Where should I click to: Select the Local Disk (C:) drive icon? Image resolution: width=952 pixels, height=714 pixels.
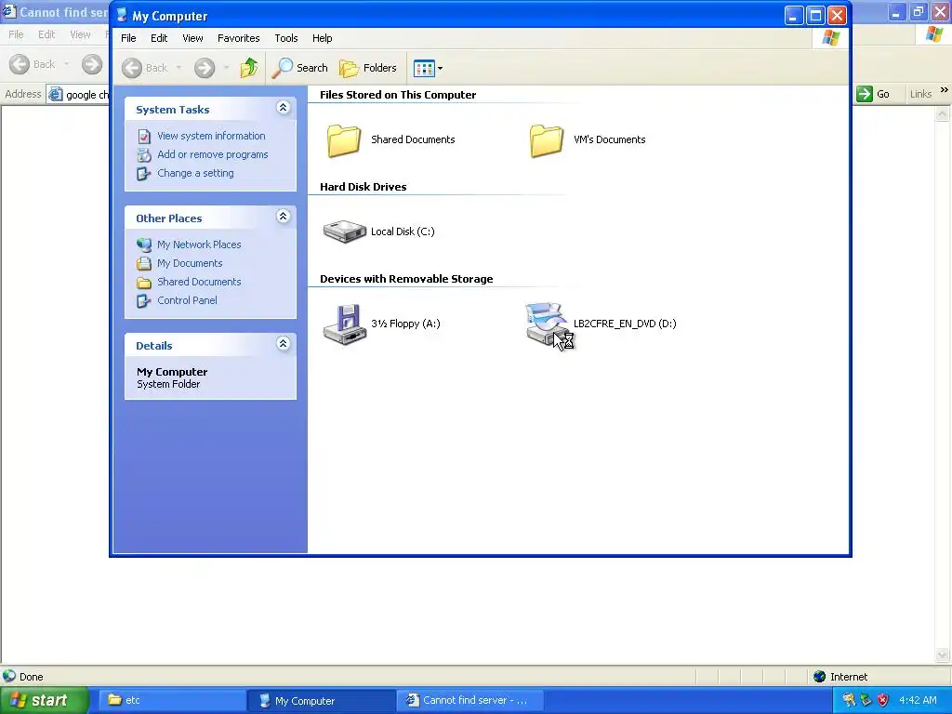[344, 231]
